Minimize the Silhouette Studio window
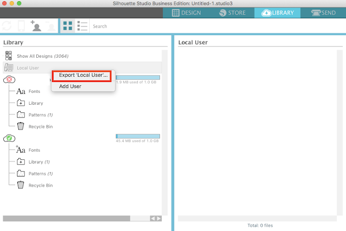This screenshot has width=346, height=231. [12, 3]
